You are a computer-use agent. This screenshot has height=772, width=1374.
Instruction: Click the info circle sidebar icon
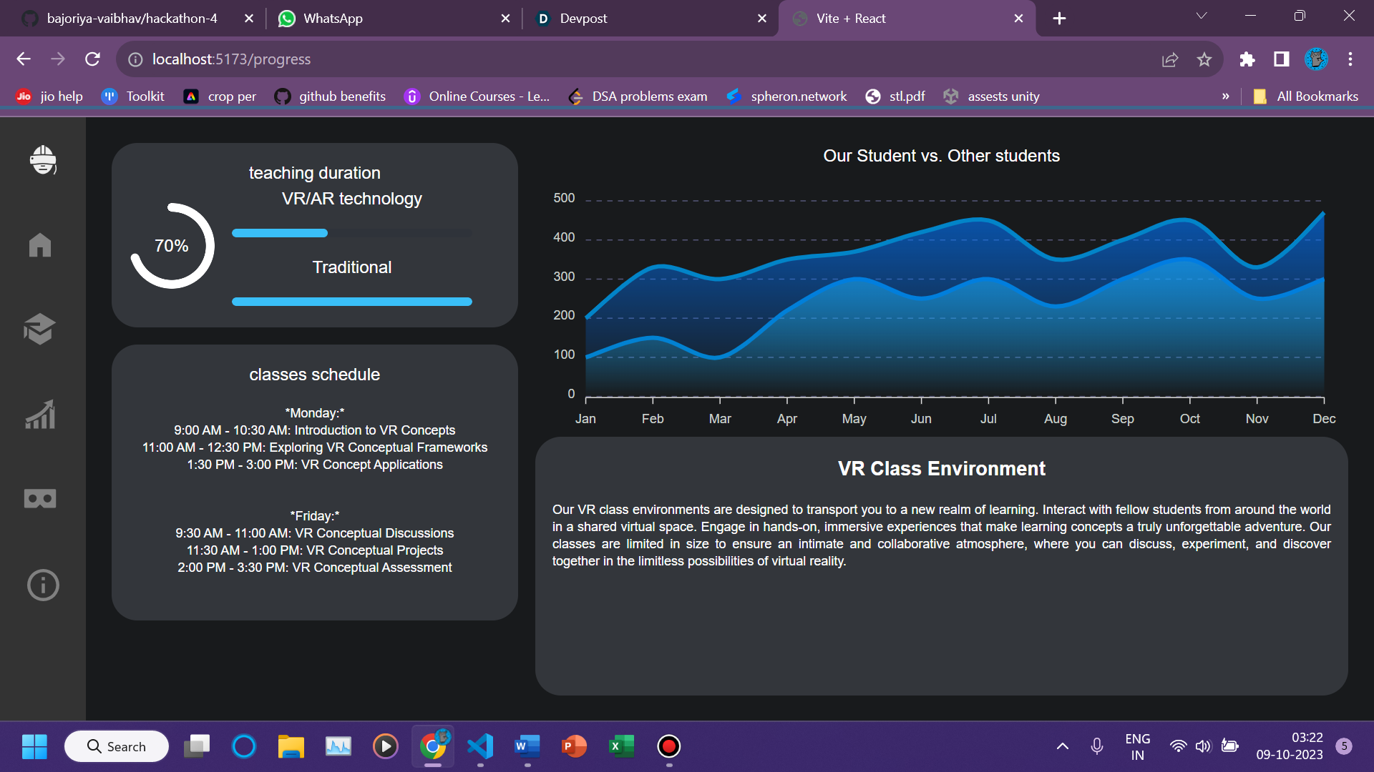(43, 585)
